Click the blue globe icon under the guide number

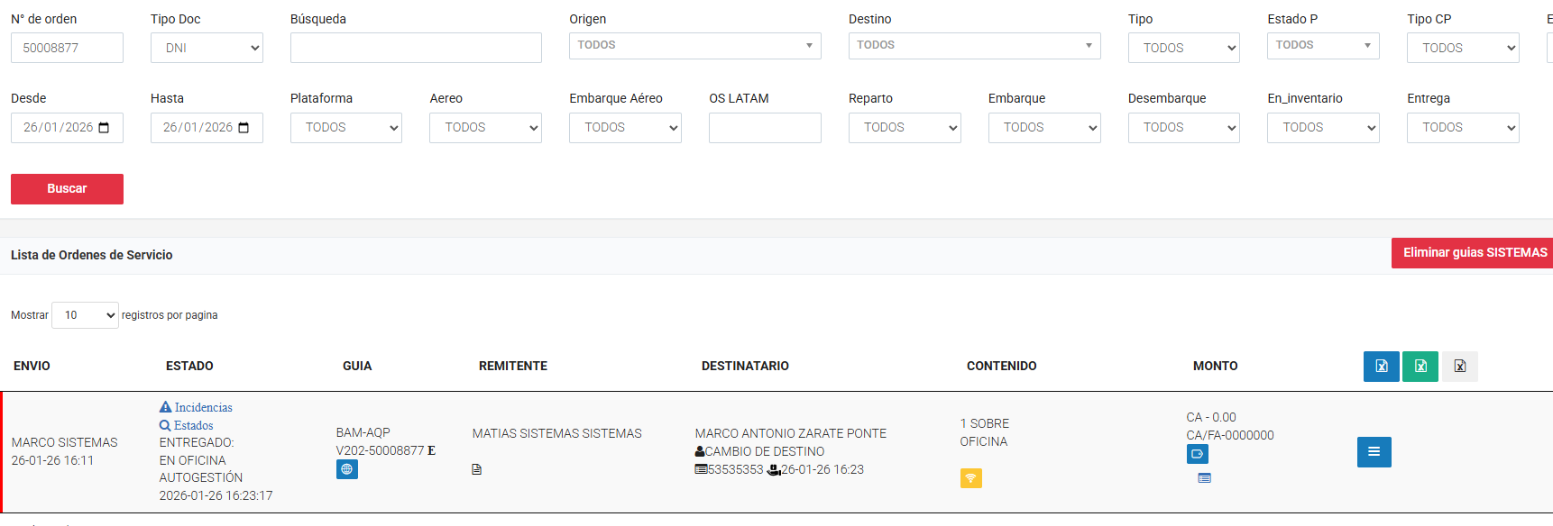tap(347, 469)
